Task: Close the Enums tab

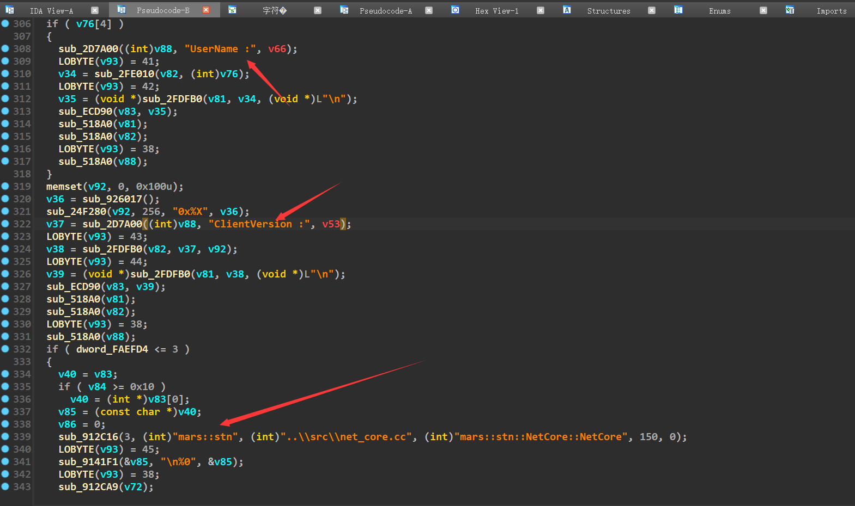Action: [763, 10]
